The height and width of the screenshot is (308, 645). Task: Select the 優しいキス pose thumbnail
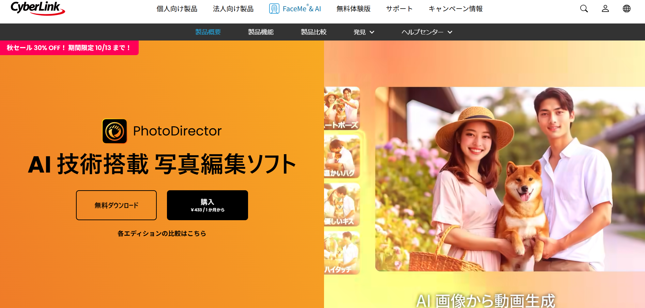point(341,205)
